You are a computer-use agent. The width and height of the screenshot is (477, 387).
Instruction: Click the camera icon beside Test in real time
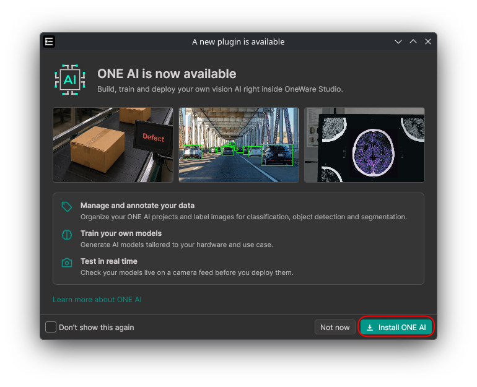67,263
